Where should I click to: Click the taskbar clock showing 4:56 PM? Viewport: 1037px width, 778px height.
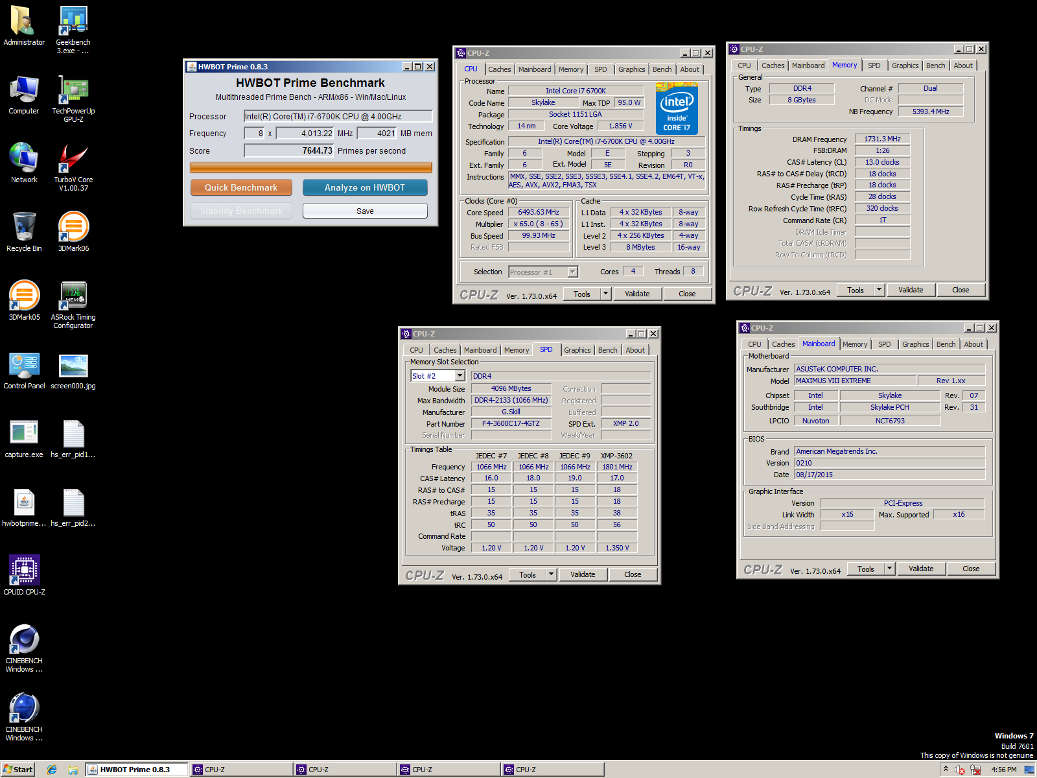pyautogui.click(x=1003, y=770)
